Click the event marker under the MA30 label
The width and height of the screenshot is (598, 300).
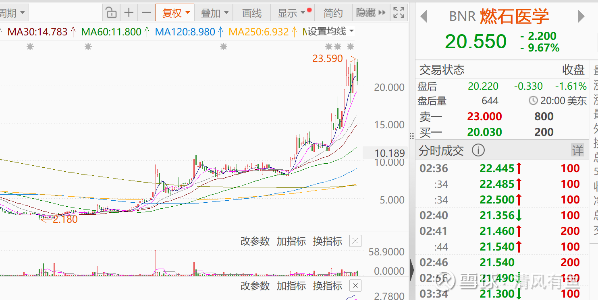(30, 47)
